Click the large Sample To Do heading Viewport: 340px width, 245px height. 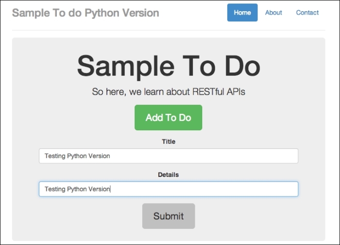169,66
